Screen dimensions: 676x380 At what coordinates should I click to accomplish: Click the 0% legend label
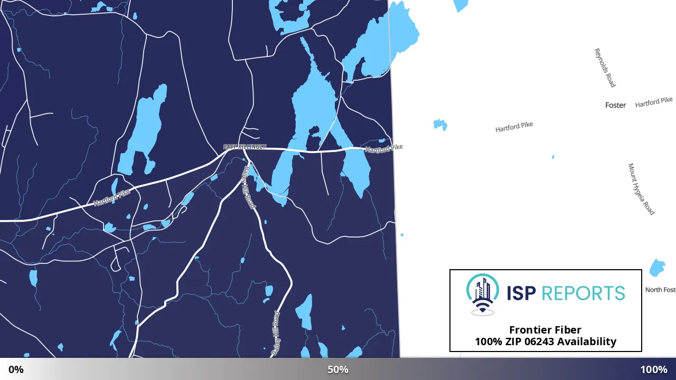point(16,369)
